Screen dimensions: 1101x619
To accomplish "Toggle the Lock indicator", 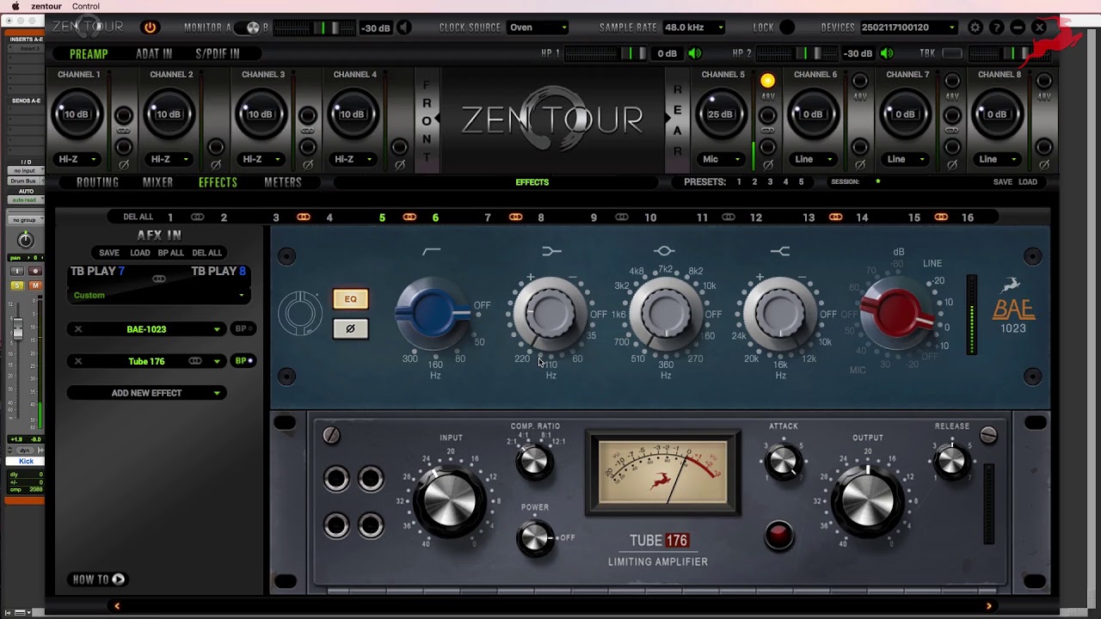I will tap(787, 28).
